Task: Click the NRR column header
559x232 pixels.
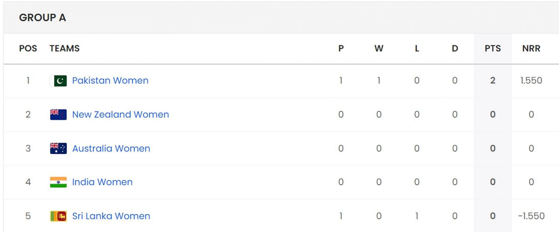Action: [x=531, y=48]
